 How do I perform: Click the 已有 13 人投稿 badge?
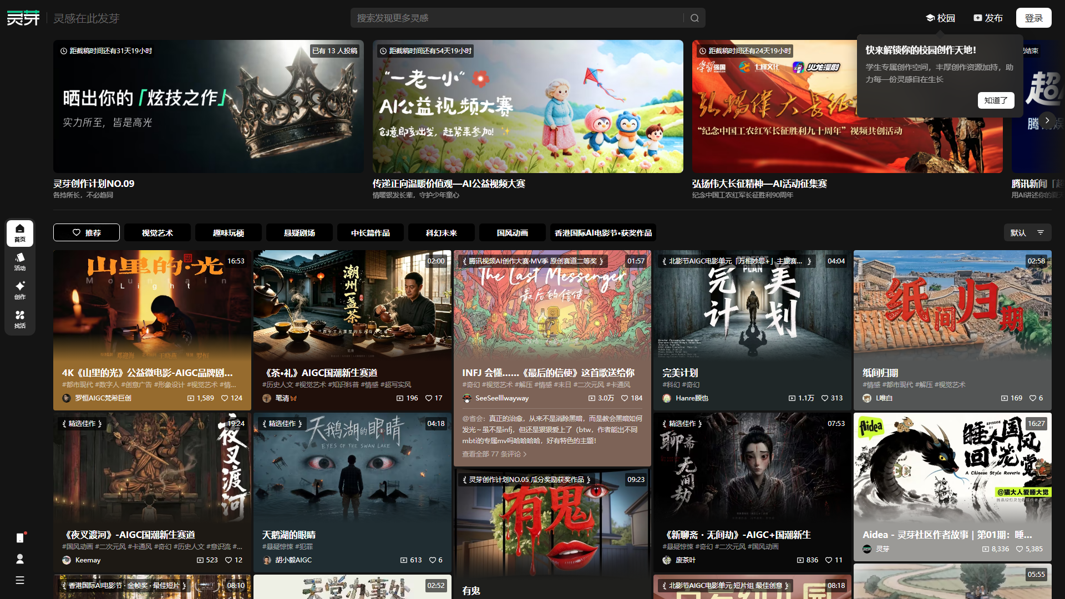click(334, 51)
